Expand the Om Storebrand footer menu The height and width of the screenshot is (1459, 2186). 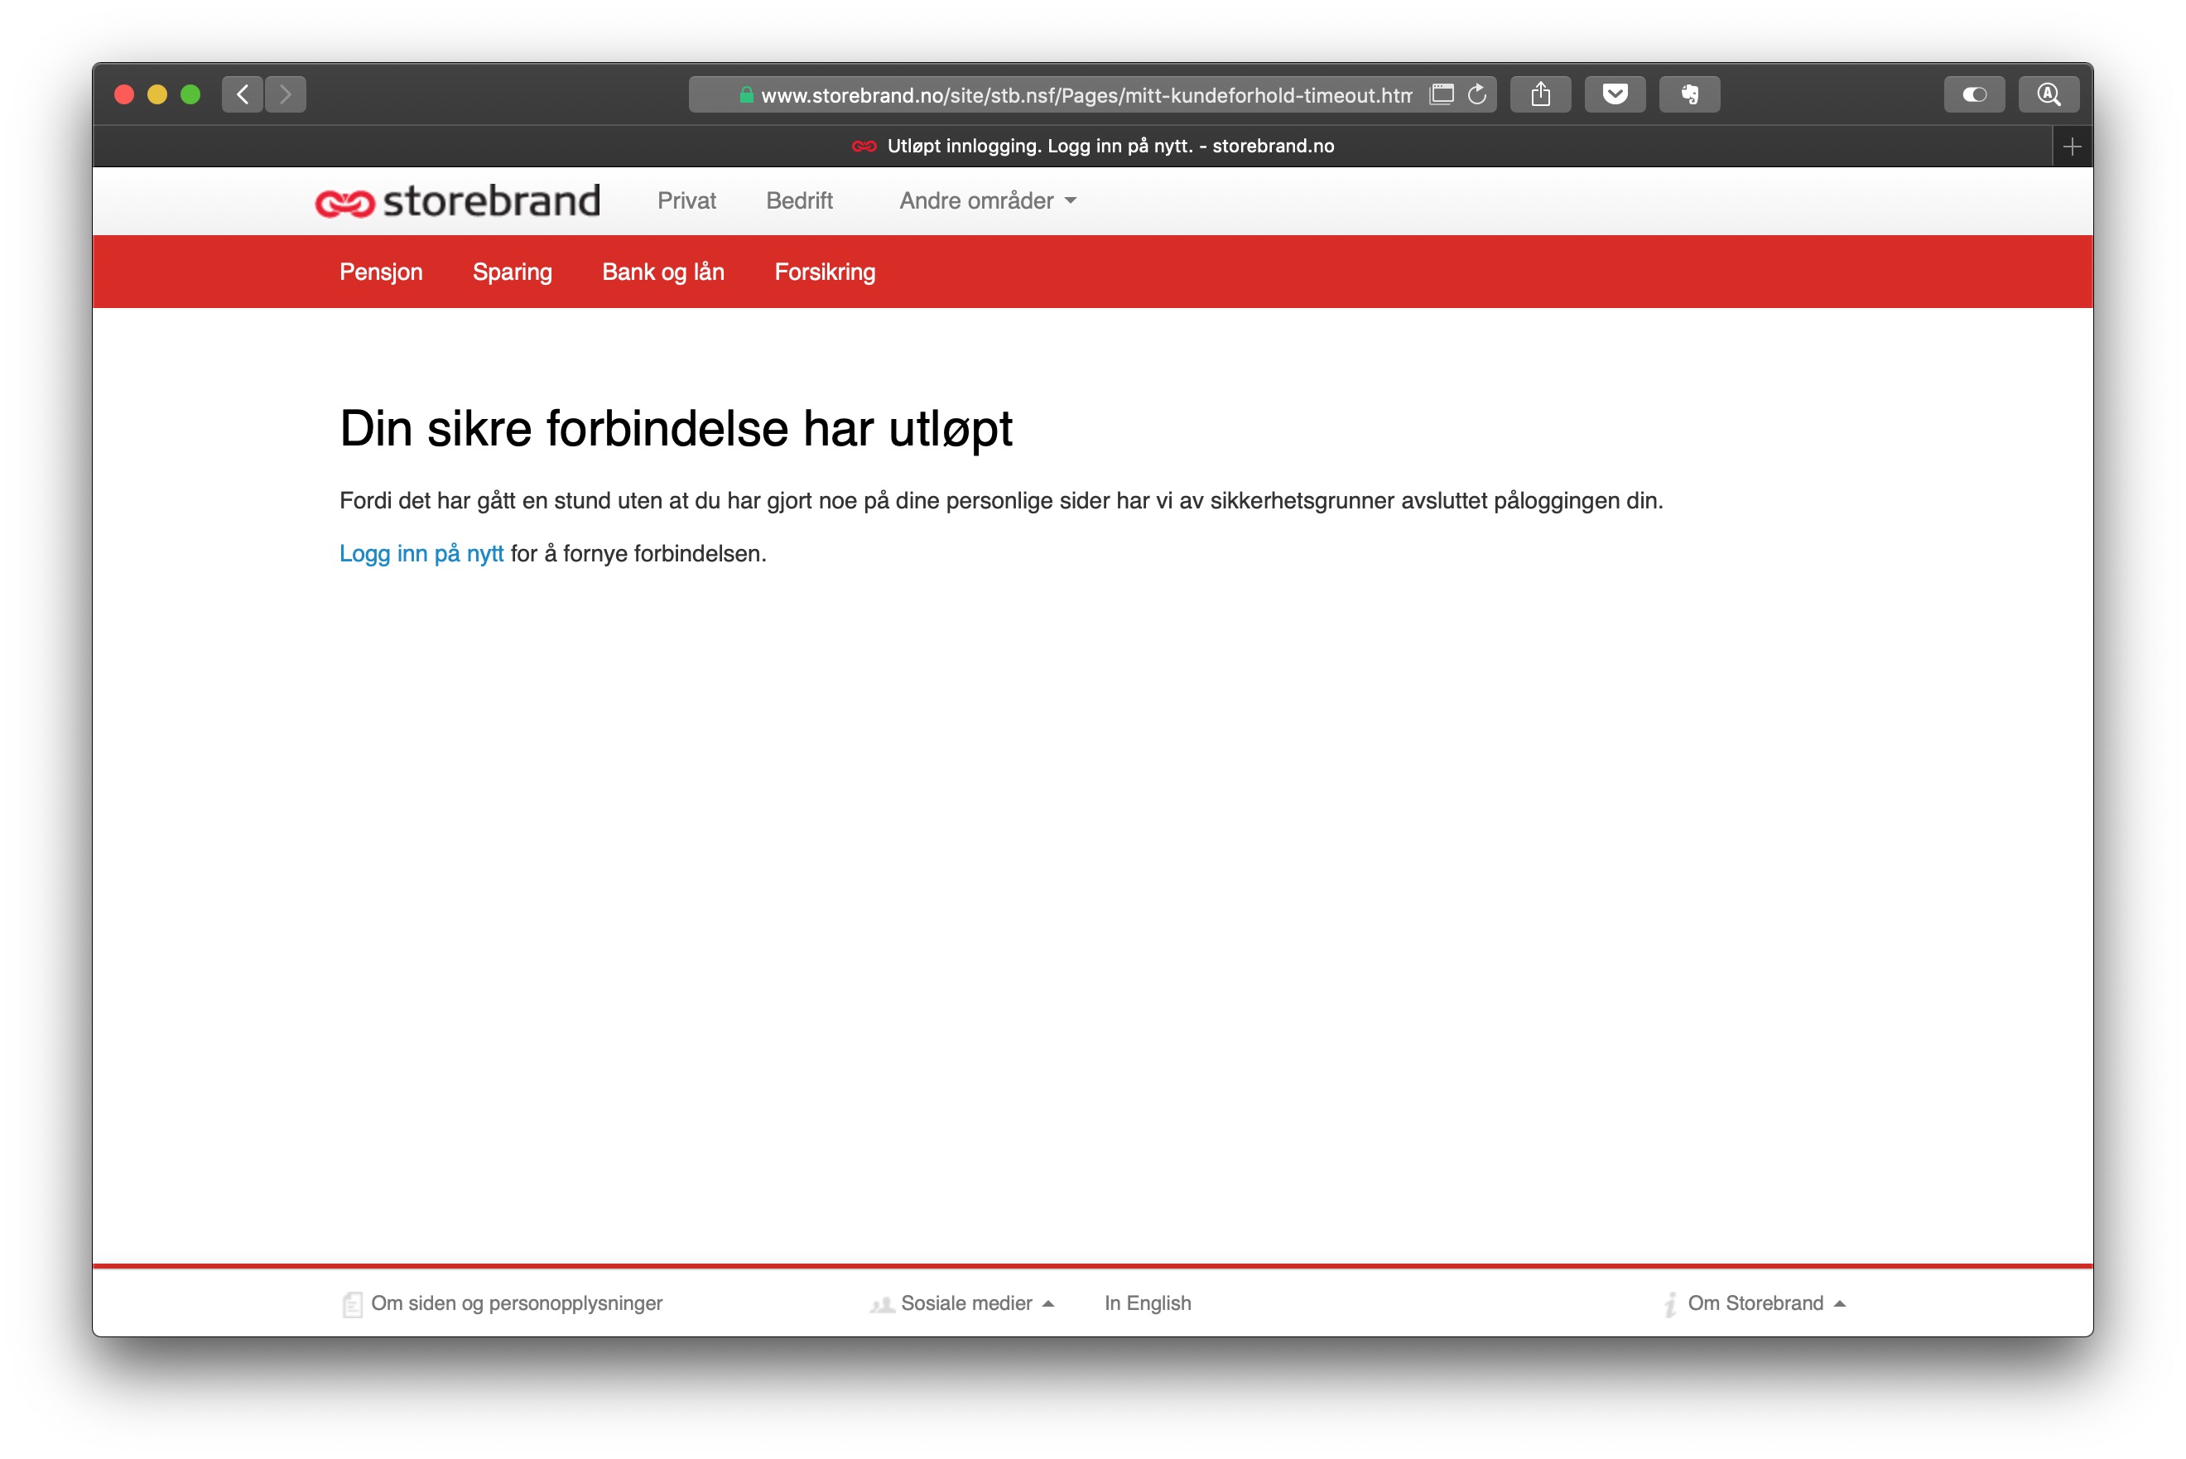(1766, 1303)
